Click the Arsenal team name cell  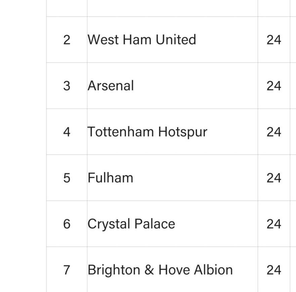click(111, 86)
